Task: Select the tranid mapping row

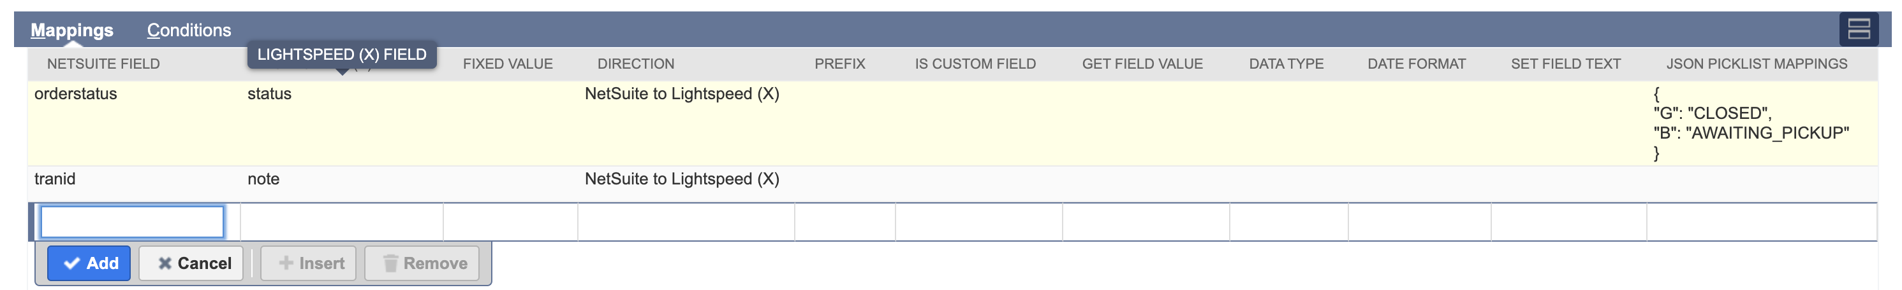Action: pyautogui.click(x=55, y=179)
